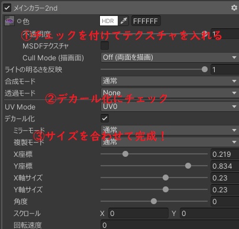Screen dimensions: 239x229
Task: Click the small circle texture picker beside 色
Action: 19,21
